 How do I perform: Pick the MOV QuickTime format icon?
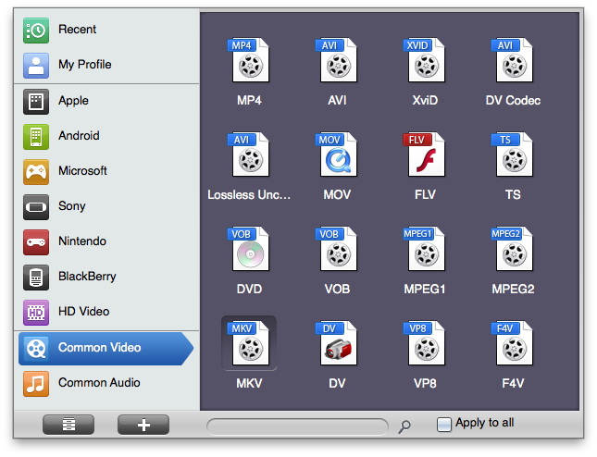click(336, 155)
